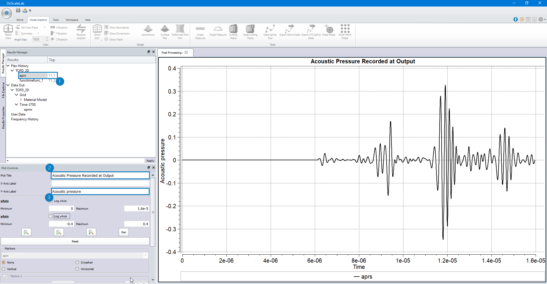Image resolution: width=547 pixels, height=284 pixels.
Task: Click the Plot Controls vertical scrollbar
Action: tap(153, 212)
